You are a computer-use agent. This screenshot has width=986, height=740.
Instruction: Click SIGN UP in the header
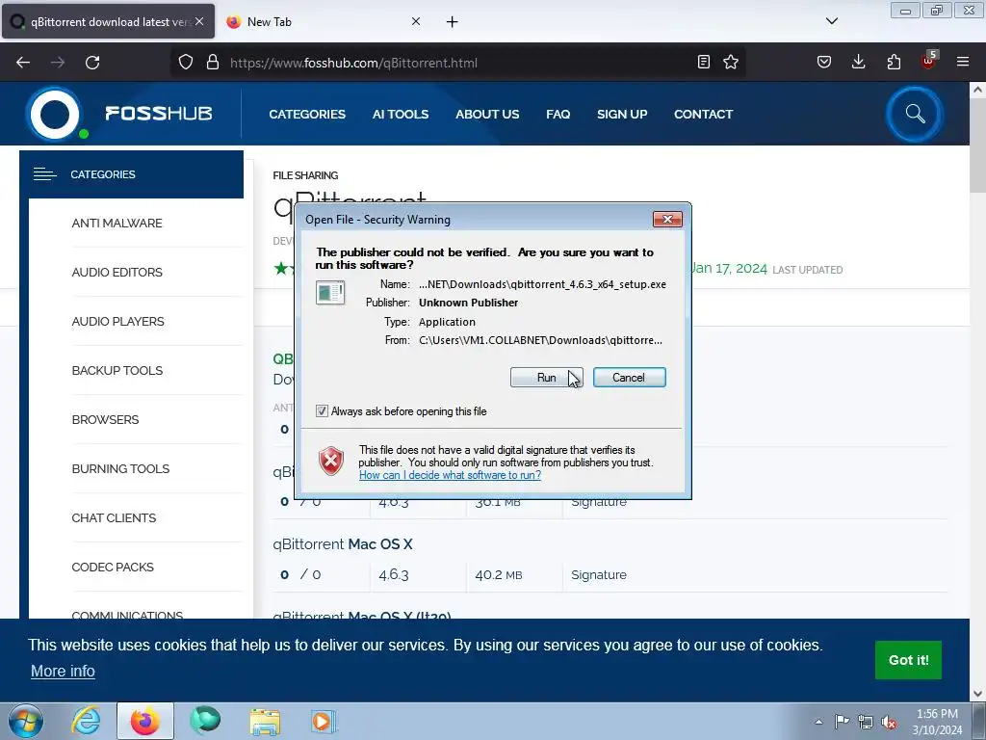(622, 115)
